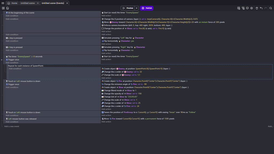Save the project with the floppy disk icon
This screenshot has height=154, width=274.
tap(7, 8)
